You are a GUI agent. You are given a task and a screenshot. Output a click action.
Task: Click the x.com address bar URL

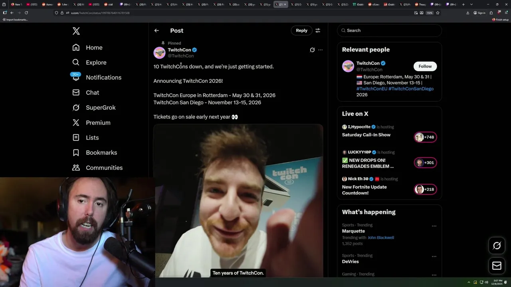[100, 13]
